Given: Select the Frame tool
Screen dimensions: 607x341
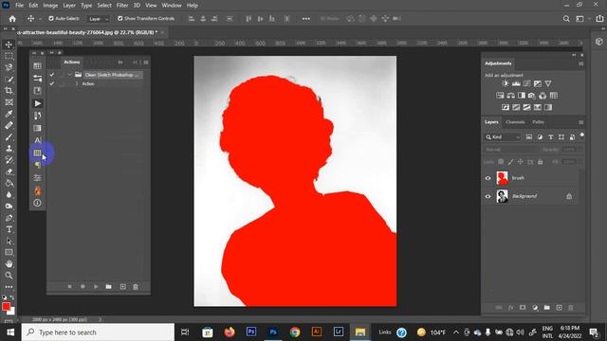Looking at the screenshot, I should pyautogui.click(x=9, y=102).
